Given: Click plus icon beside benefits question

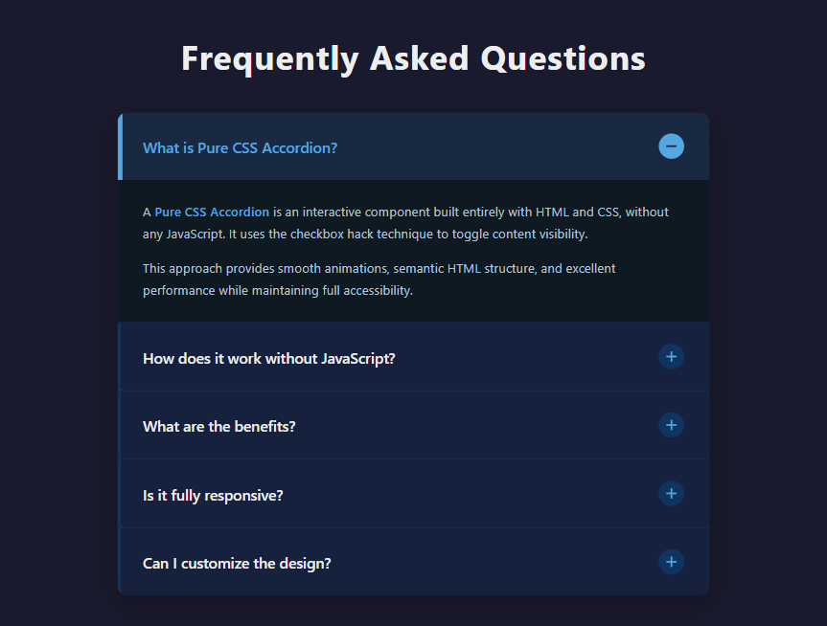Looking at the screenshot, I should (x=671, y=425).
